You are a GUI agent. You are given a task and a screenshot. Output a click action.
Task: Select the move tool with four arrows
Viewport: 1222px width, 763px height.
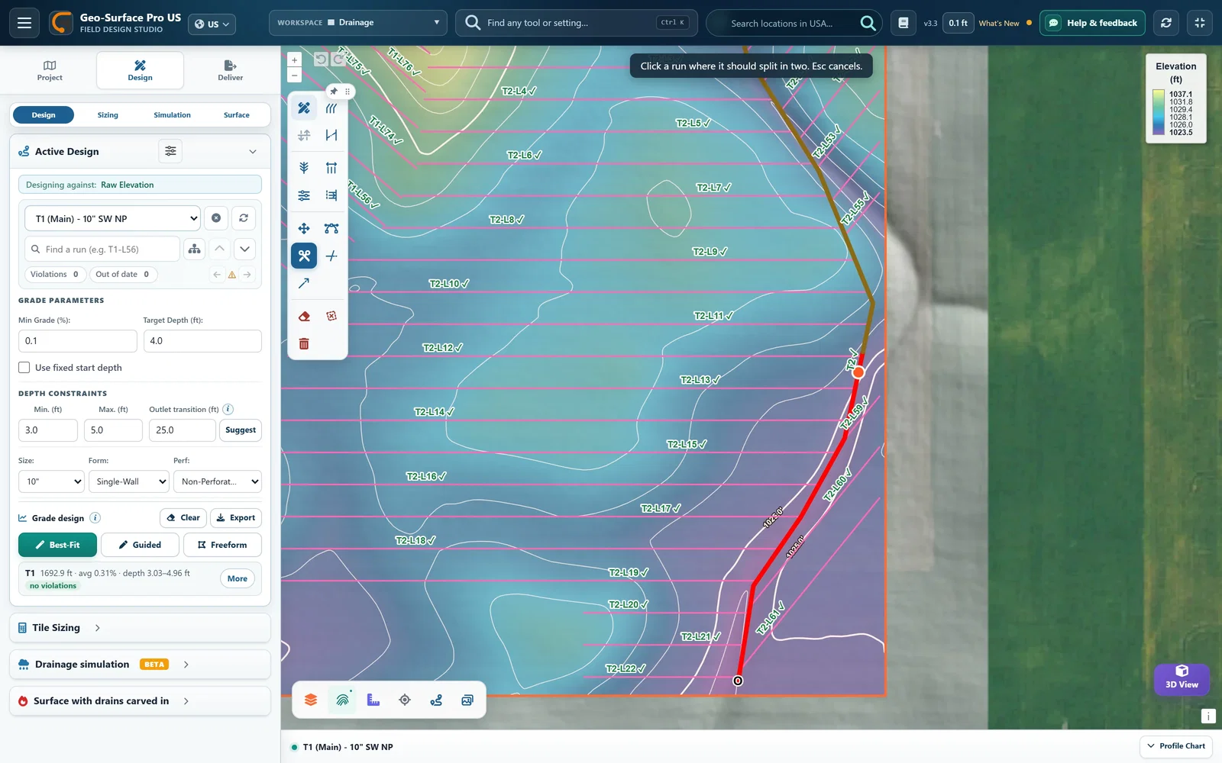304,228
